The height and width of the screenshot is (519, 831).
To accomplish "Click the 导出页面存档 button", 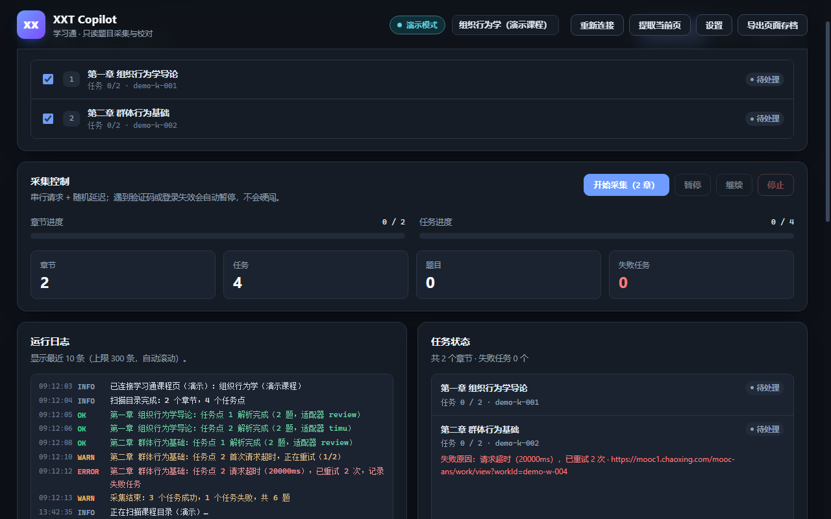I will click(x=773, y=25).
